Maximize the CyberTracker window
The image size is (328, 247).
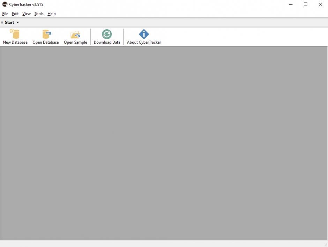click(305, 4)
